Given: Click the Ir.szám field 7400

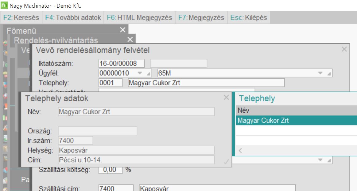Looking at the screenshot, I should click(76, 140).
